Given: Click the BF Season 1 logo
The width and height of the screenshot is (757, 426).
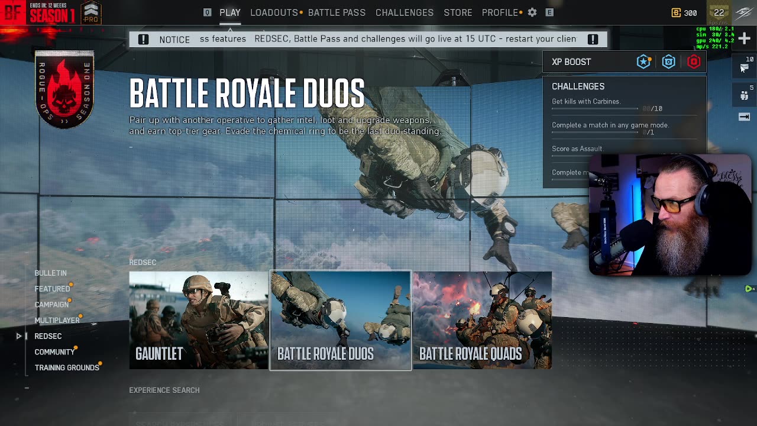Looking at the screenshot, I should (38, 12).
